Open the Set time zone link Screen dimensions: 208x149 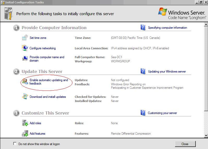(x=38, y=38)
